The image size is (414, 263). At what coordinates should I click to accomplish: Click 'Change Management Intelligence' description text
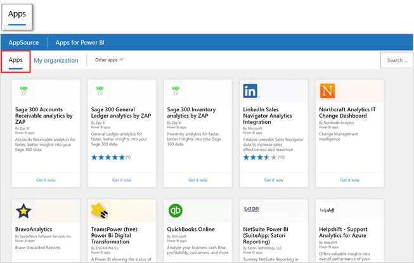click(339, 137)
